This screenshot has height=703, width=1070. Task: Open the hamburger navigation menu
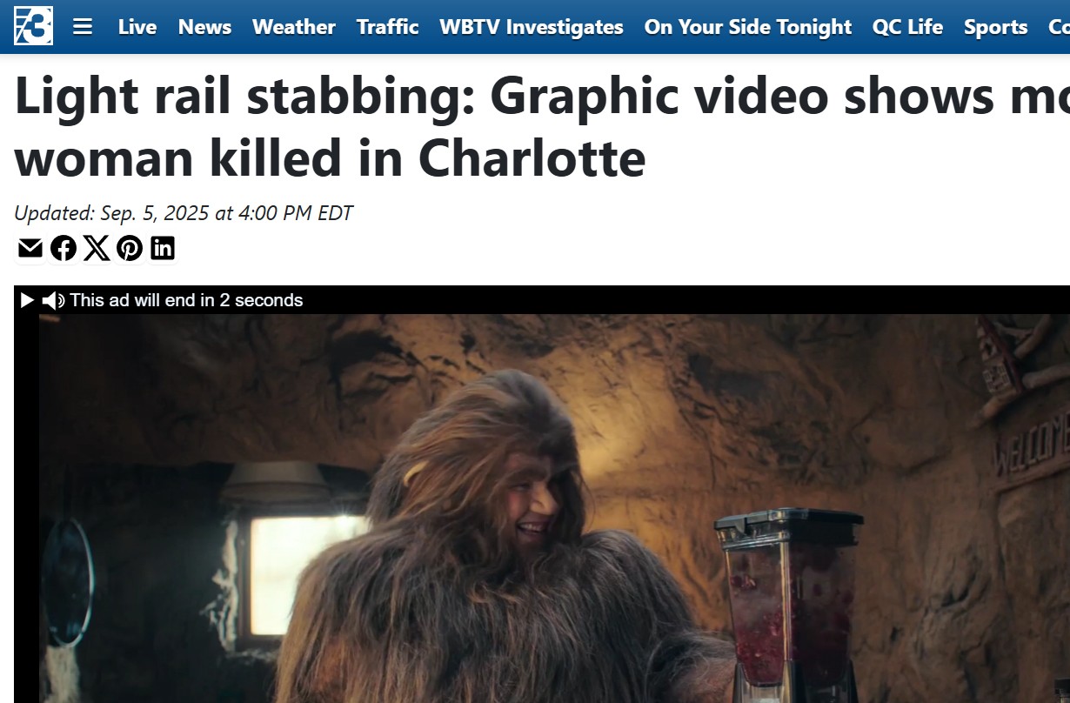83,27
